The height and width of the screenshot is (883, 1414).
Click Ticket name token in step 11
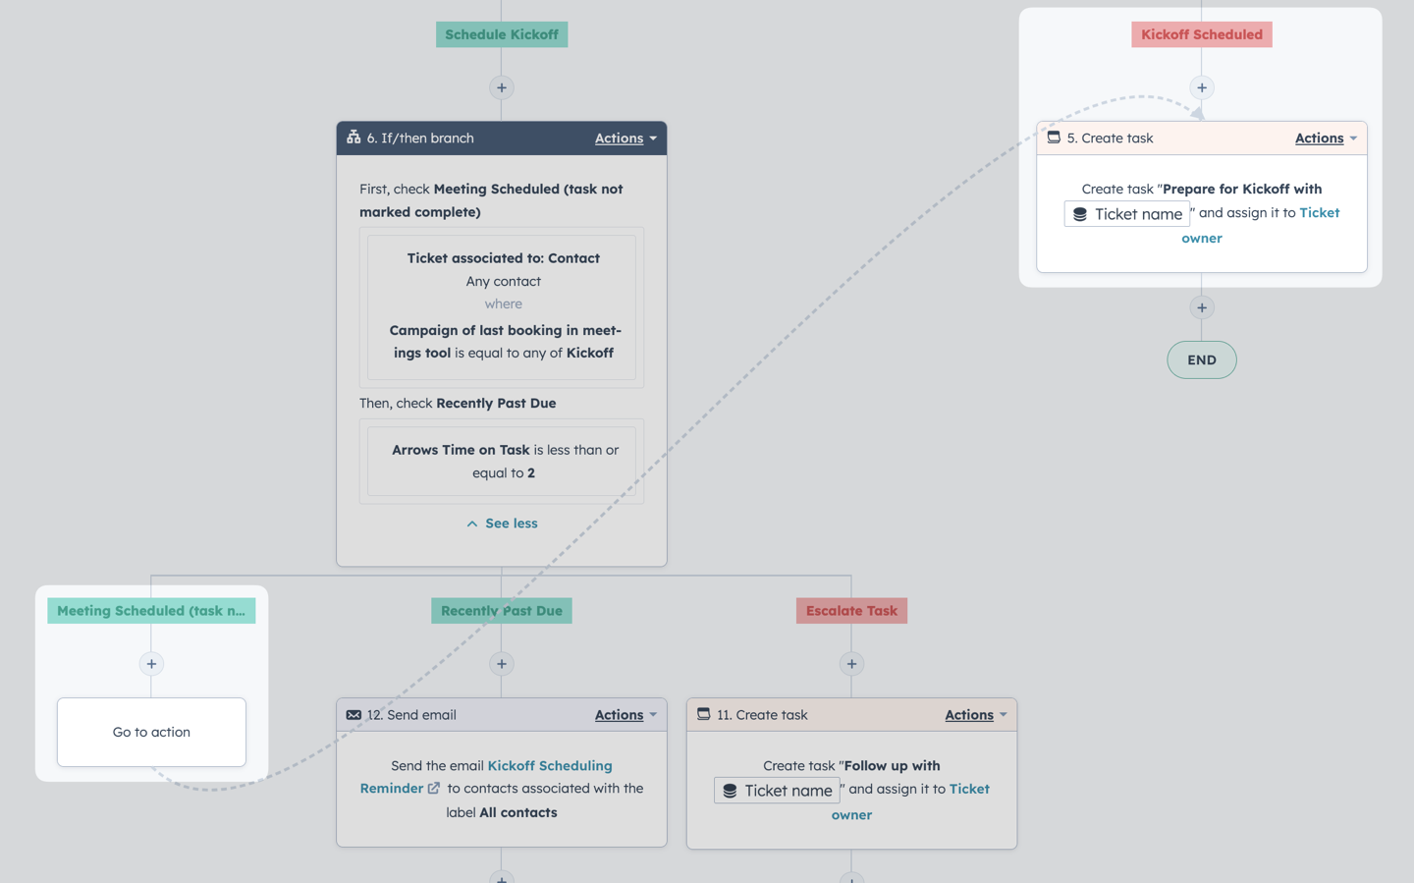[777, 791]
